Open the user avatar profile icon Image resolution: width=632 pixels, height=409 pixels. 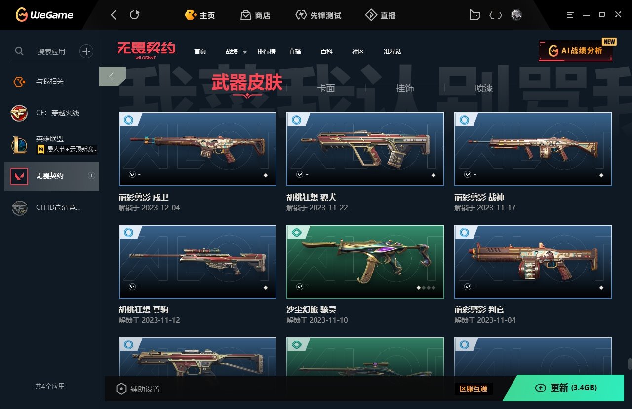coord(516,15)
